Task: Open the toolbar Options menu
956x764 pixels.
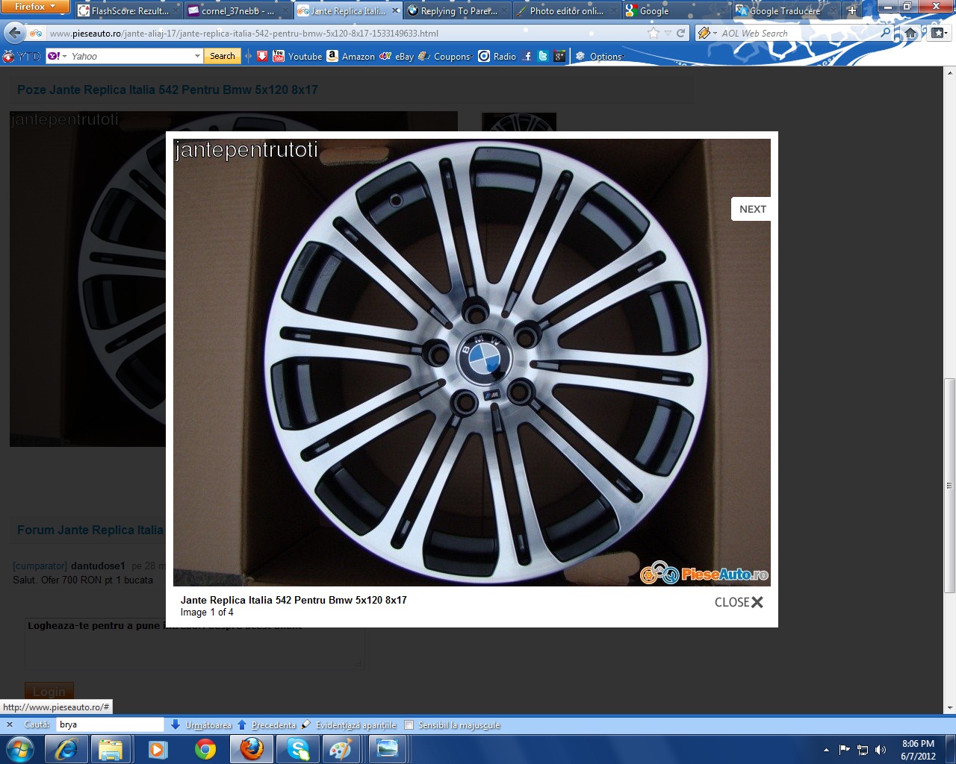Action: 600,56
